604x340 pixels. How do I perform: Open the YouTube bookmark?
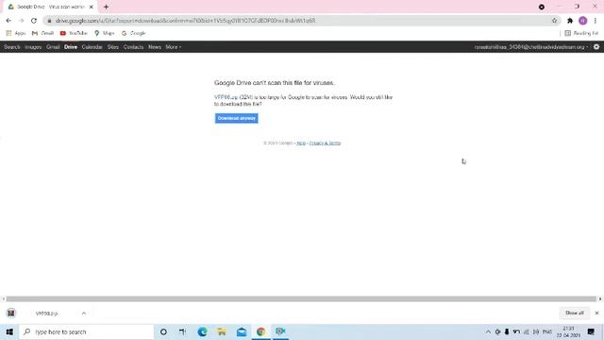tap(74, 33)
